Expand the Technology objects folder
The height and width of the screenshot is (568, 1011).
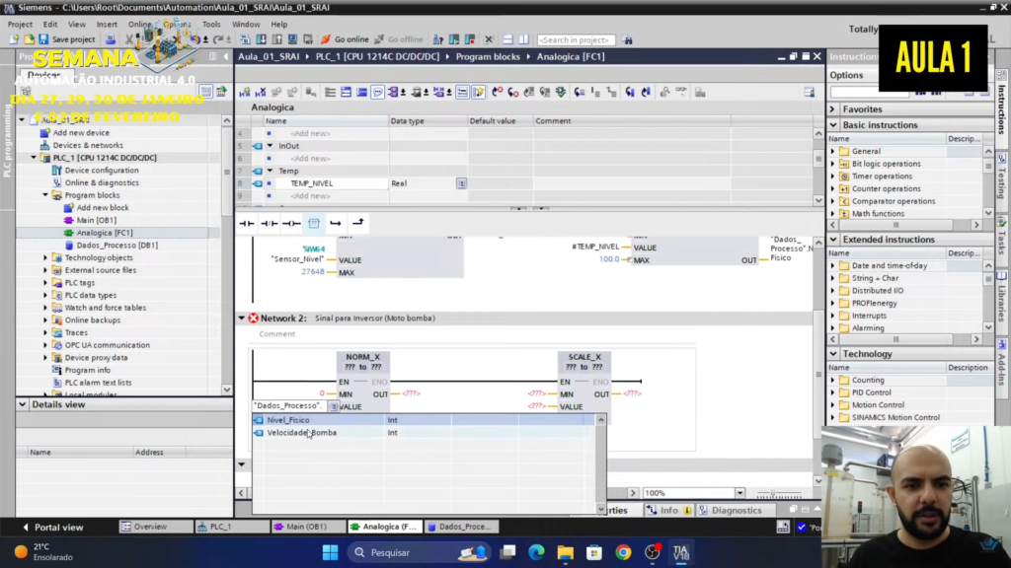point(45,257)
